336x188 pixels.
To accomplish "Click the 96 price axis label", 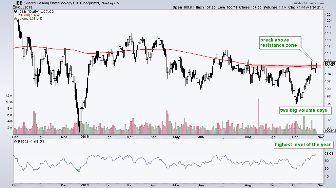I will [x=328, y=104].
